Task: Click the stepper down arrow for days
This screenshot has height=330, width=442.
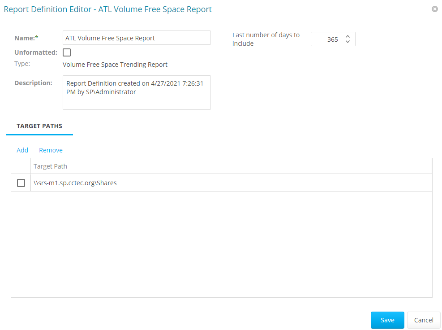Action: point(348,42)
